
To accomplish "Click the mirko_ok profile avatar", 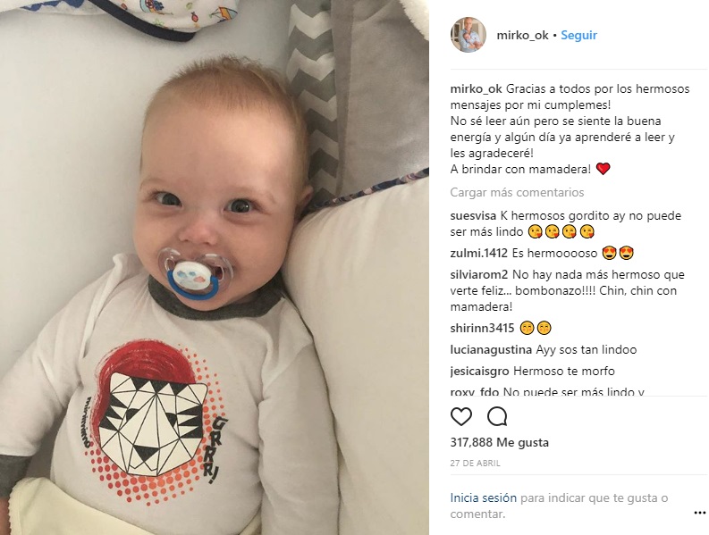I will (x=468, y=35).
